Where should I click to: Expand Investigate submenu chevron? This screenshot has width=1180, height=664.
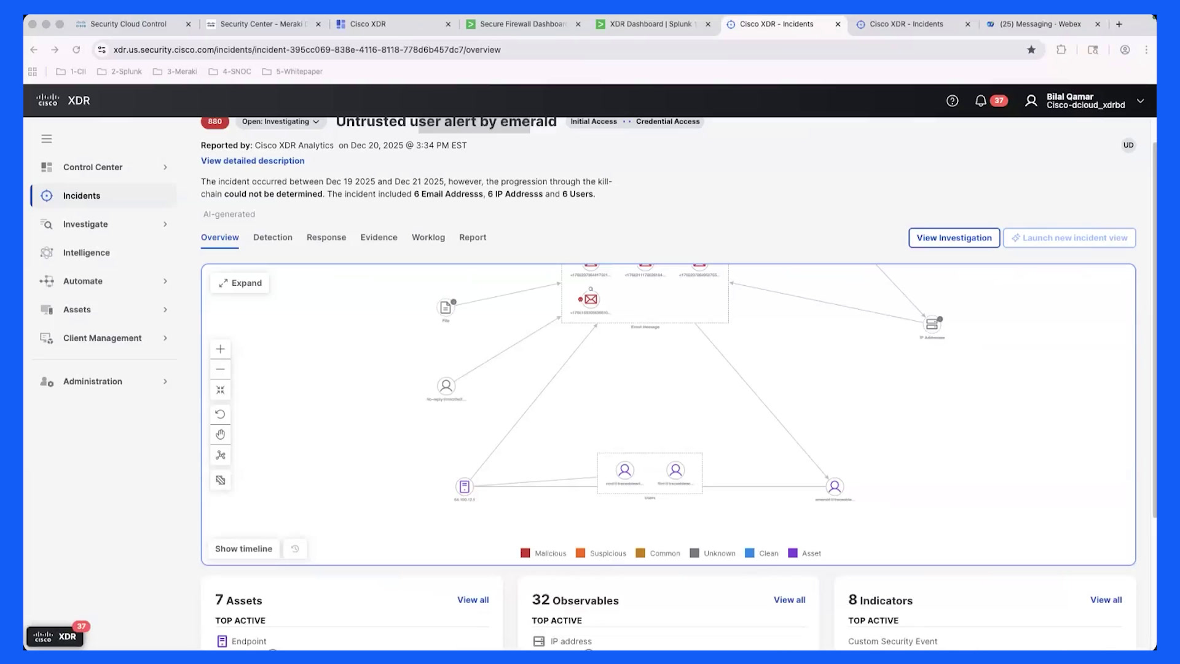pyautogui.click(x=165, y=224)
